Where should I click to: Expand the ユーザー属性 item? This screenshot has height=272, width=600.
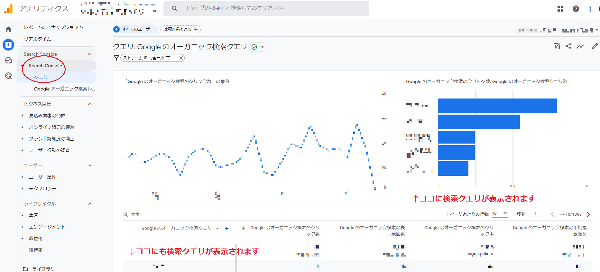[22, 177]
